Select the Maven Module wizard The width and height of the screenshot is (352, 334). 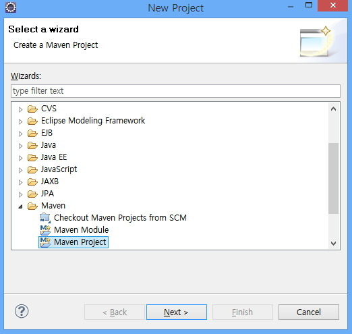tap(82, 230)
